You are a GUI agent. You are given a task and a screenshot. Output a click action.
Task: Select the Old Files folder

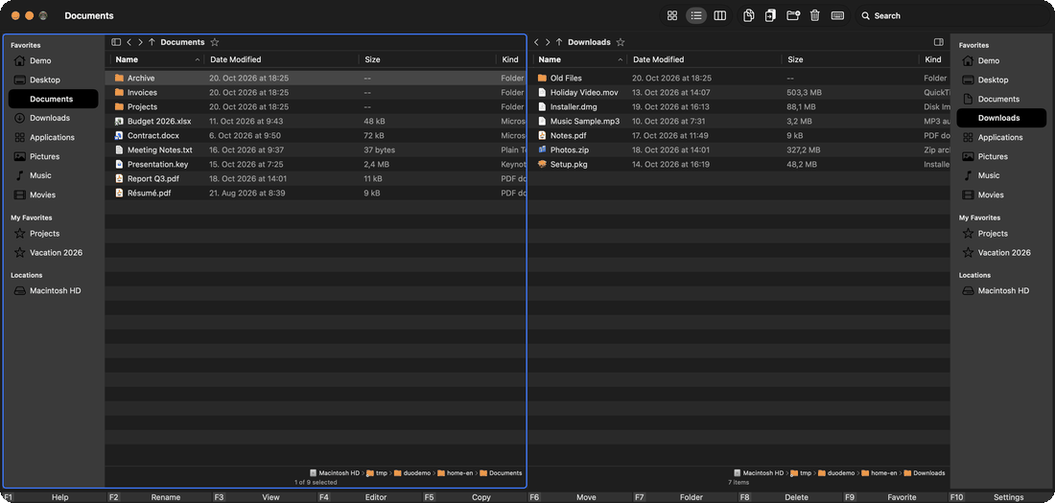[x=738, y=78]
